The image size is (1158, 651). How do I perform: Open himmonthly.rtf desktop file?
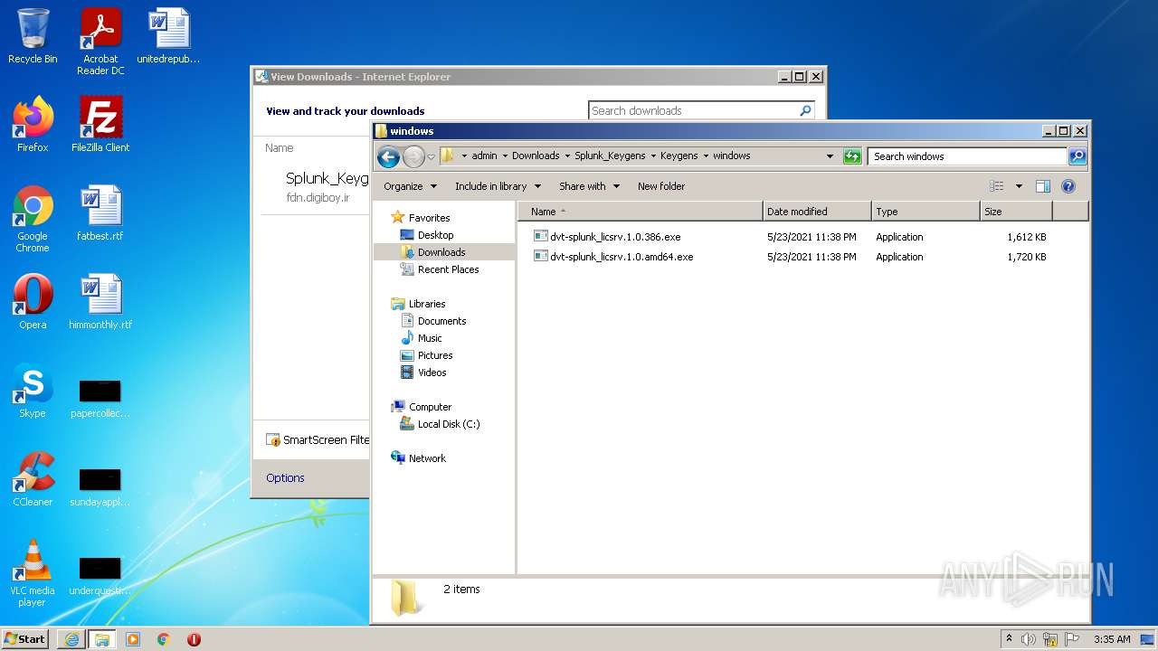[x=100, y=302]
